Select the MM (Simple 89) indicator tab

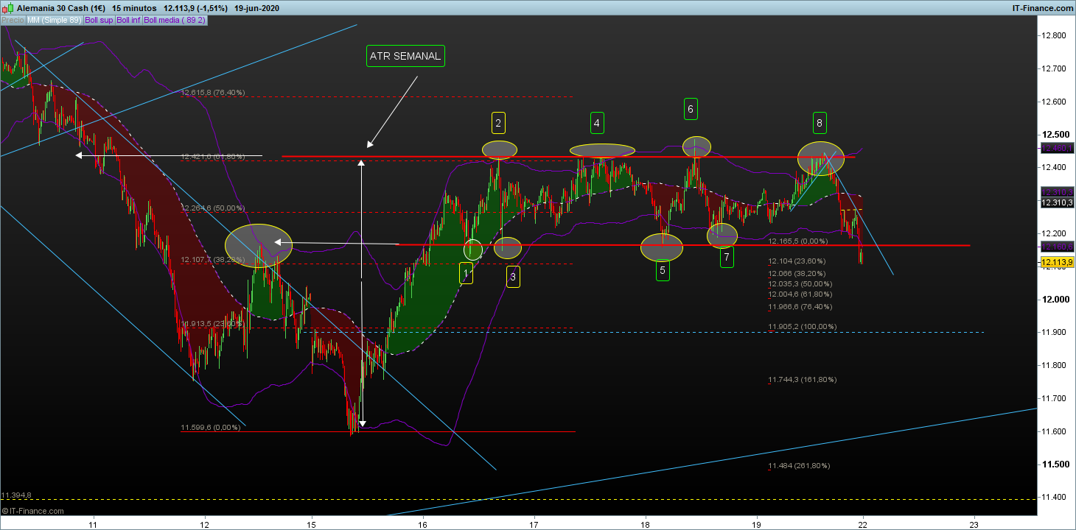point(54,20)
